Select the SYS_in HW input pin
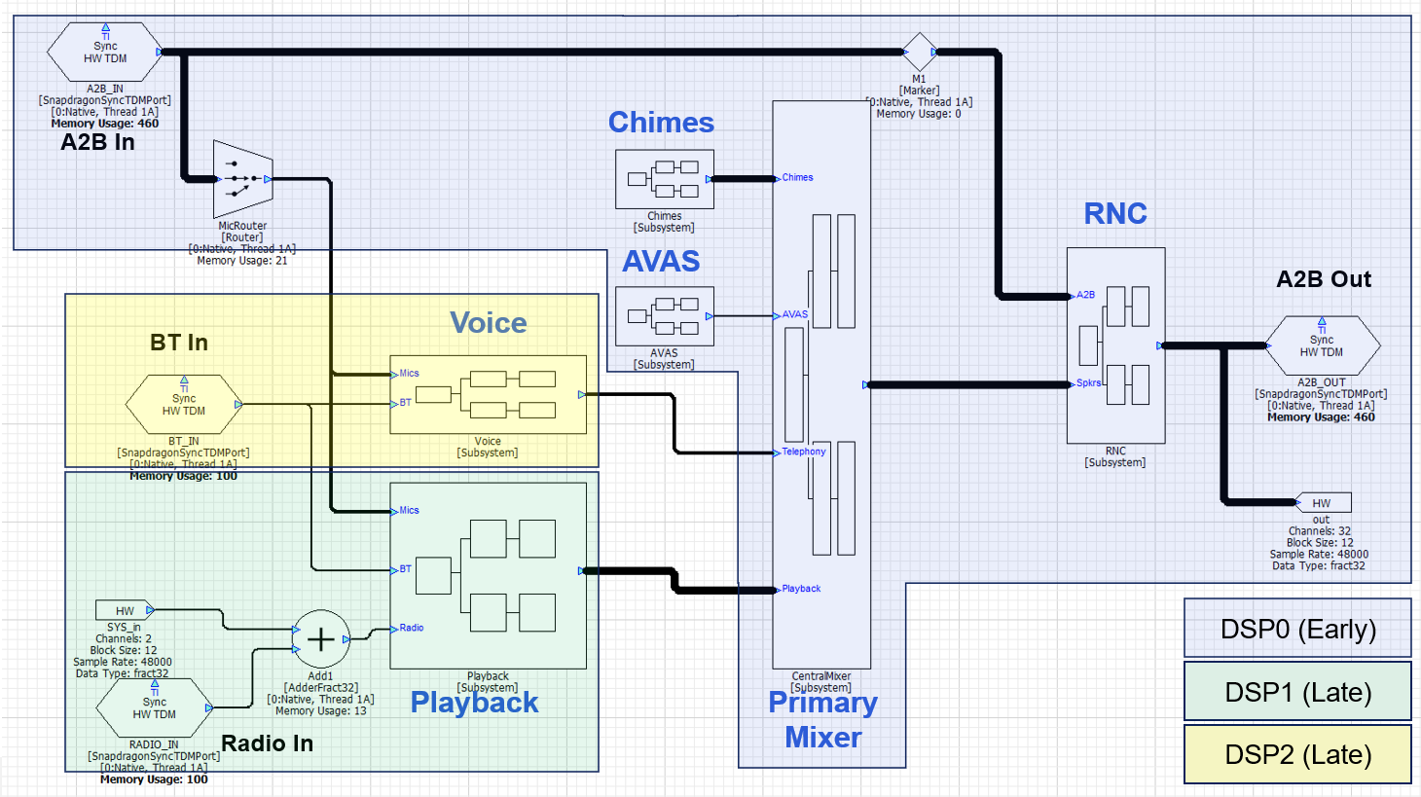 coord(125,610)
